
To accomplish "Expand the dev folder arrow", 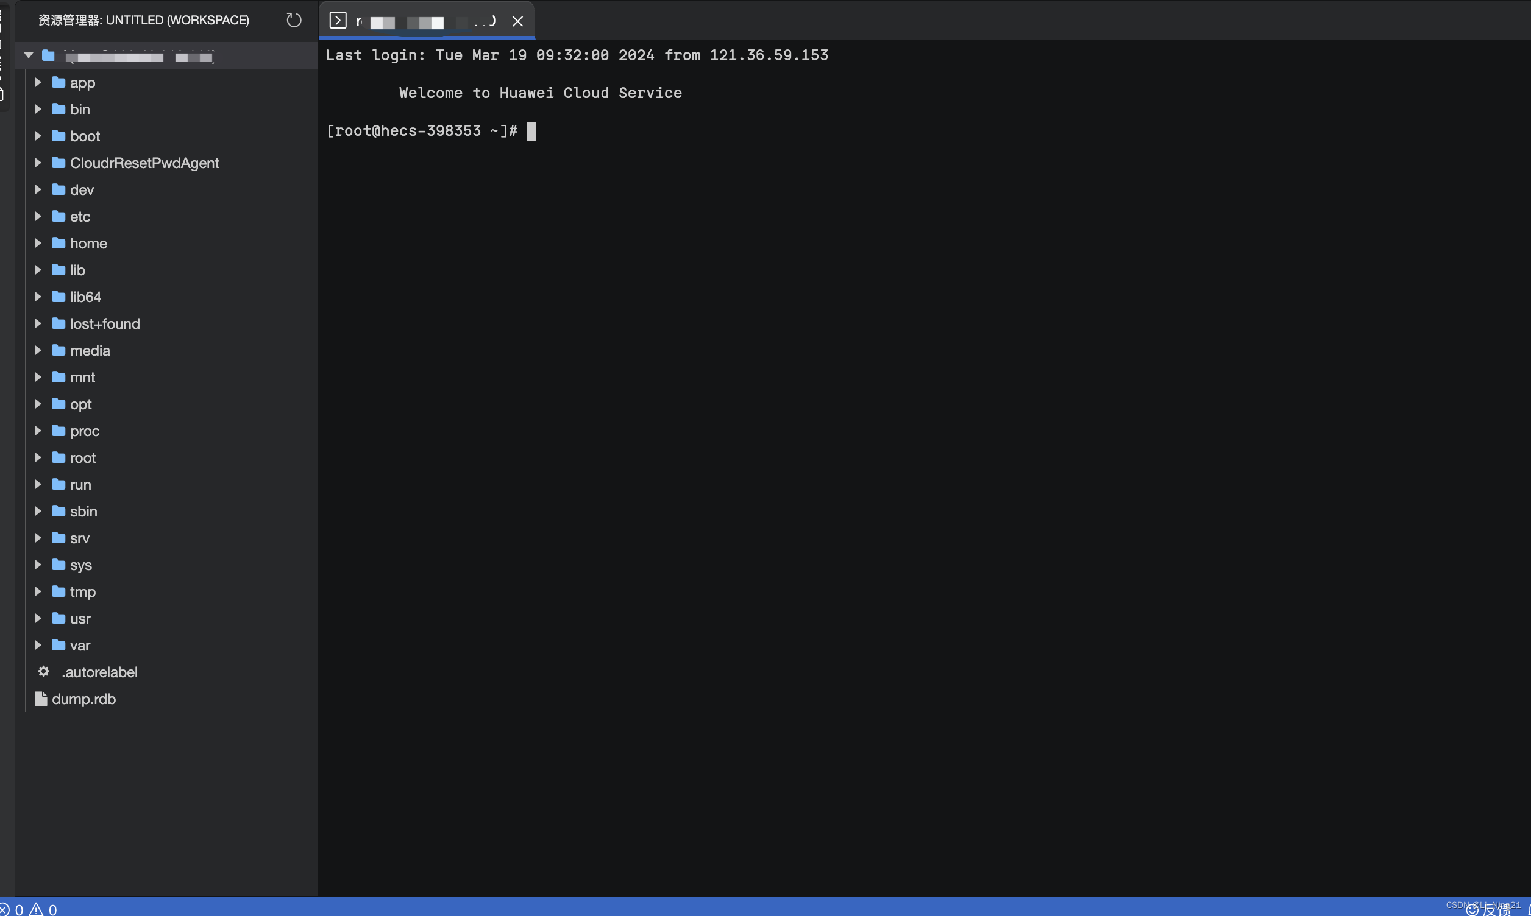I will click(x=38, y=189).
